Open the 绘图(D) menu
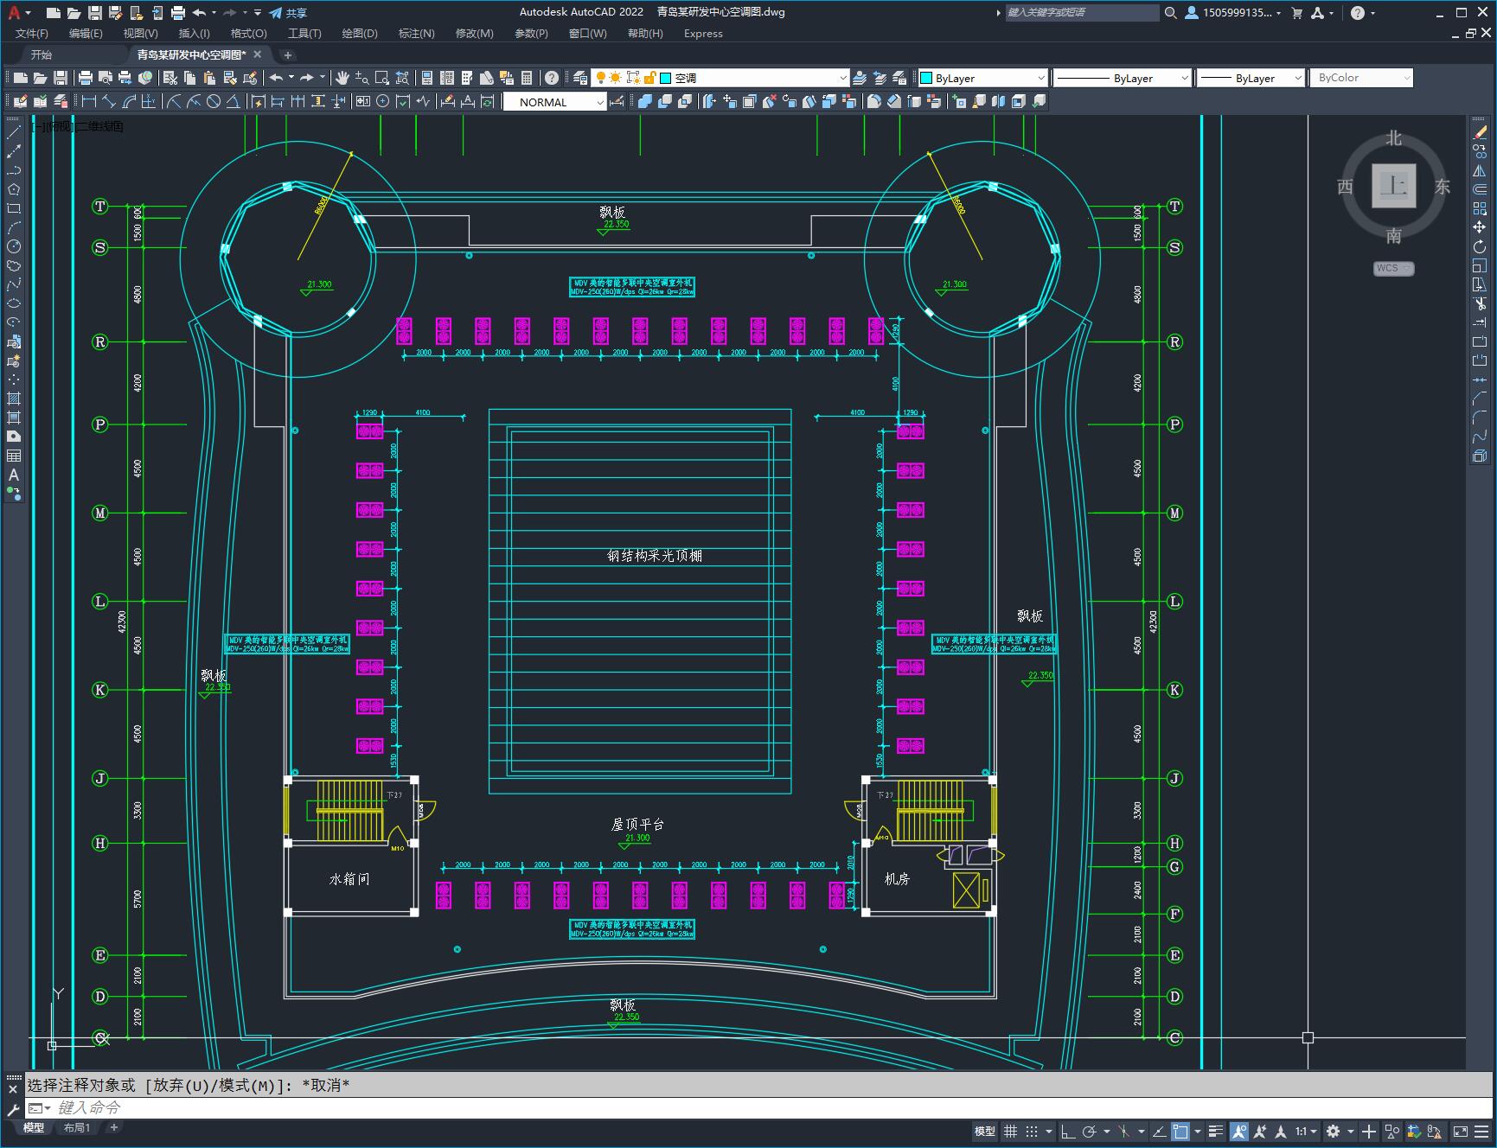 [x=360, y=34]
